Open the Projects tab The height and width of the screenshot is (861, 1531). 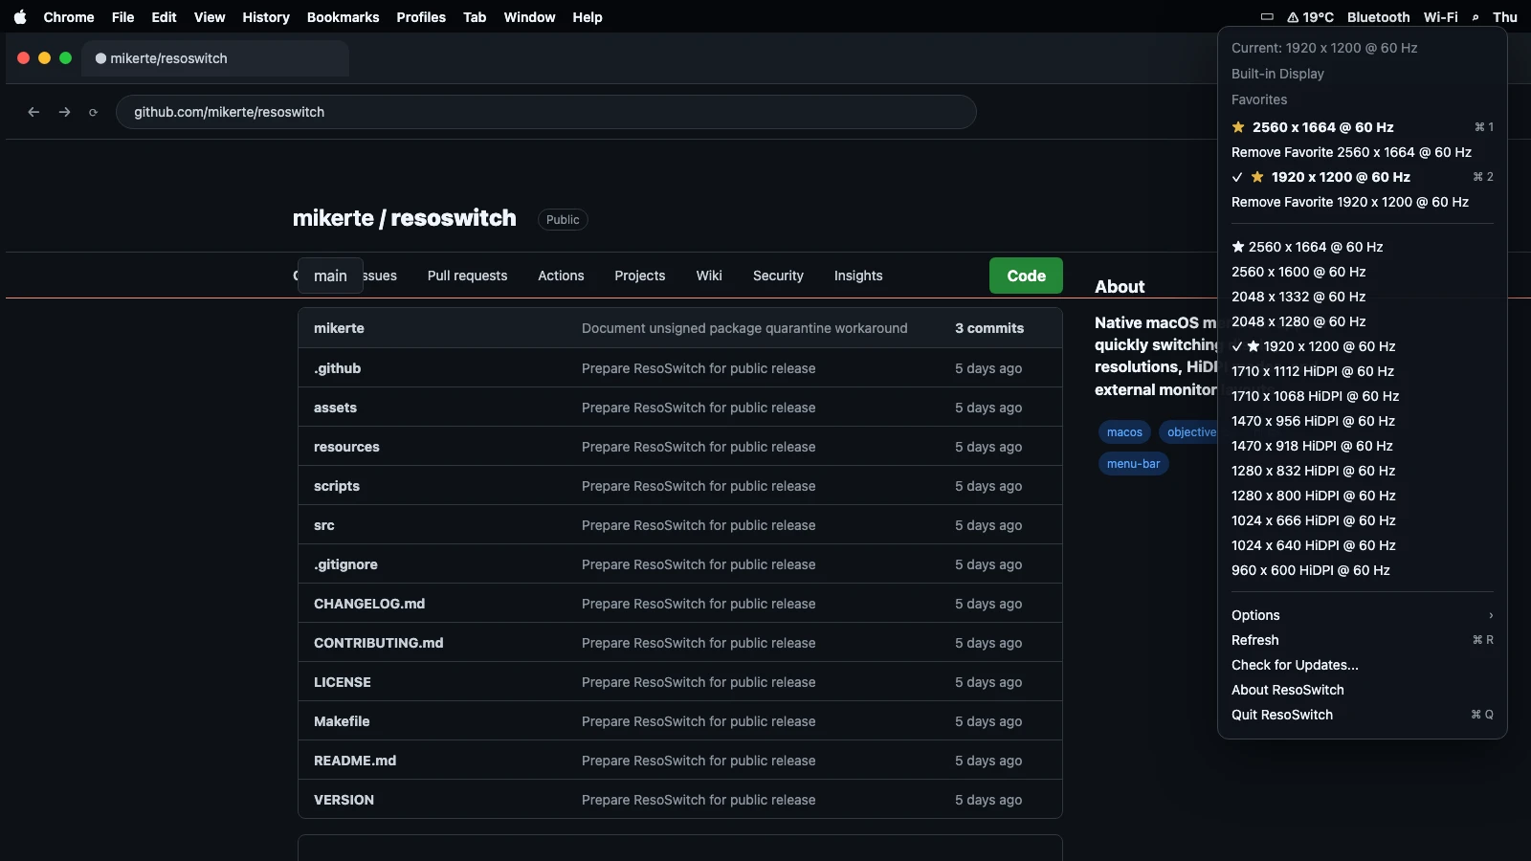[x=639, y=276]
